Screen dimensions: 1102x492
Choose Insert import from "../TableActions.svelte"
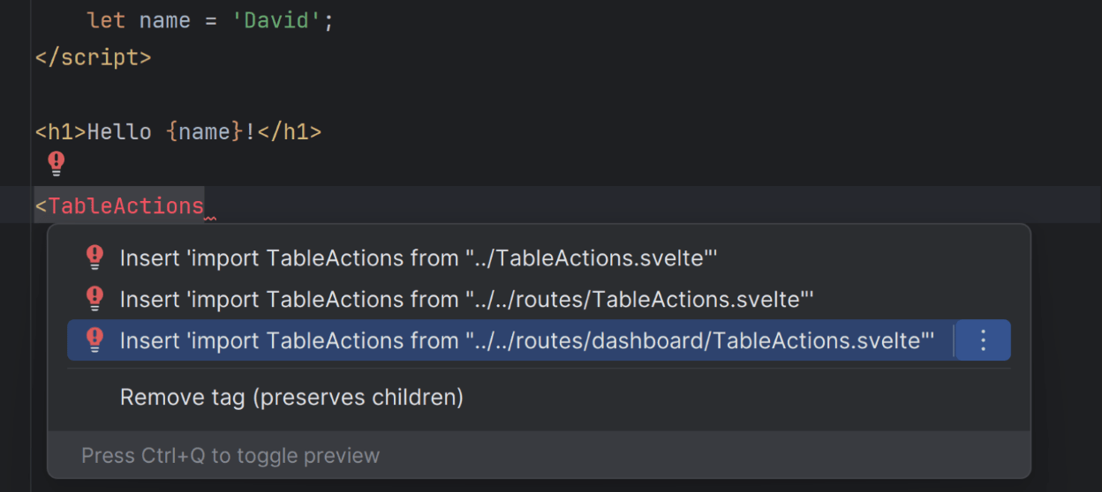418,258
